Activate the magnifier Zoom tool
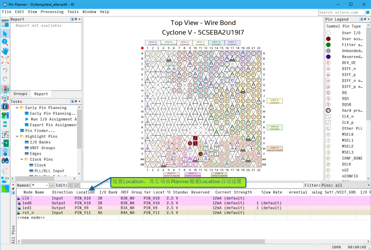The image size is (371, 250). (x=5, y=42)
